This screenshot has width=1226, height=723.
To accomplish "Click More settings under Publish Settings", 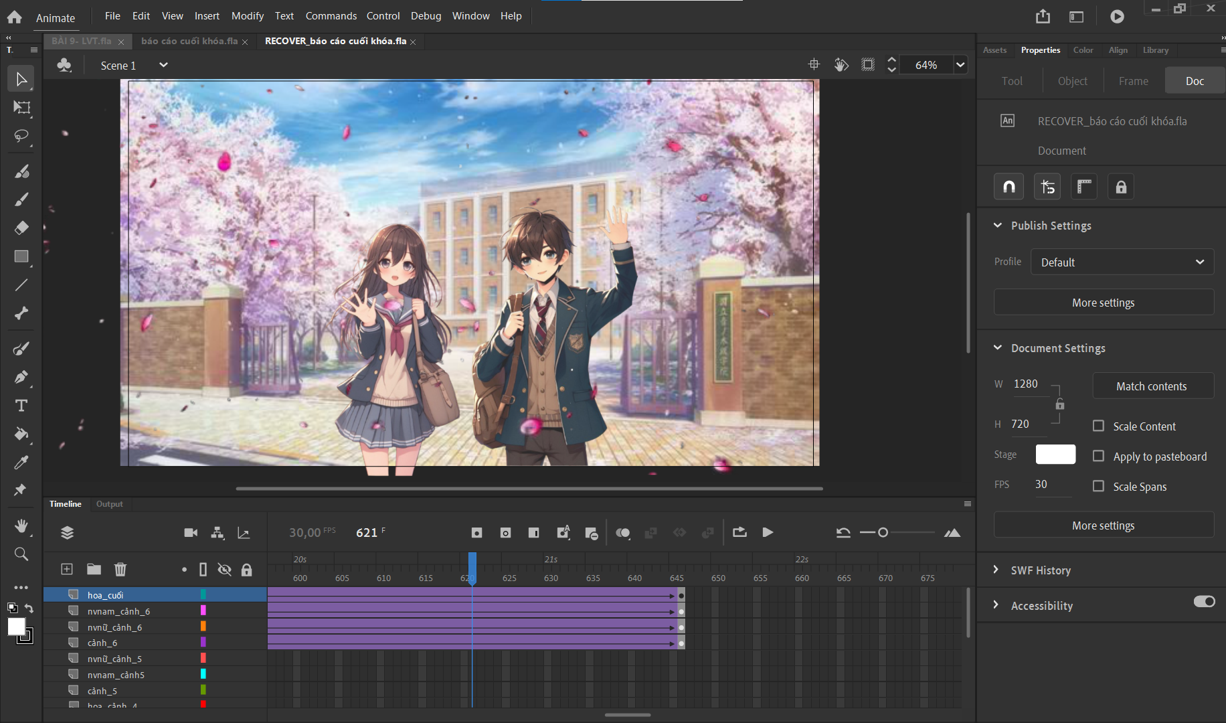I will [x=1104, y=303].
